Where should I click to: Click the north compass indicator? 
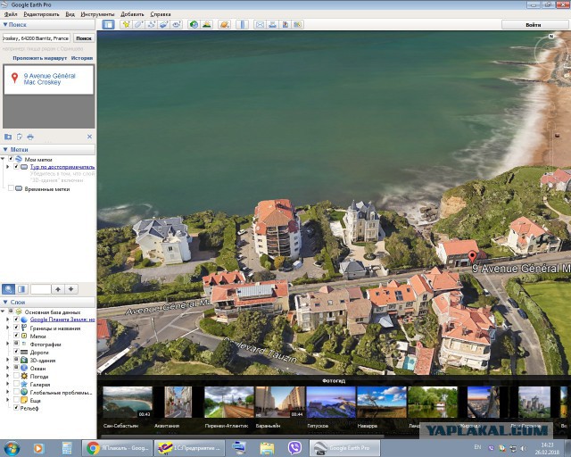pos(551,36)
